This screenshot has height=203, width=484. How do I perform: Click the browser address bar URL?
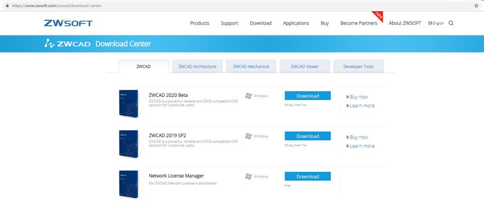(x=57, y=6)
